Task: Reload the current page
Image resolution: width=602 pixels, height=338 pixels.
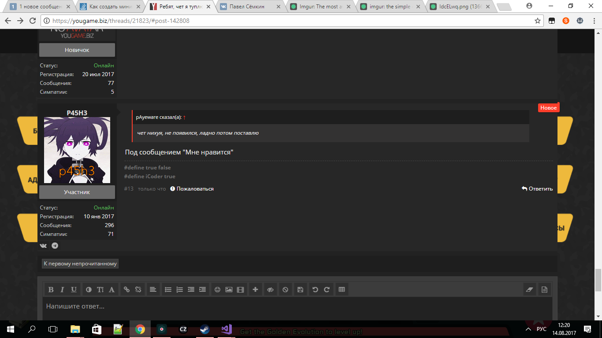Action: click(x=33, y=21)
